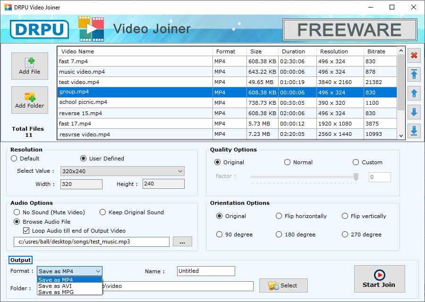
Task: Click the Width input field
Action: [81, 184]
